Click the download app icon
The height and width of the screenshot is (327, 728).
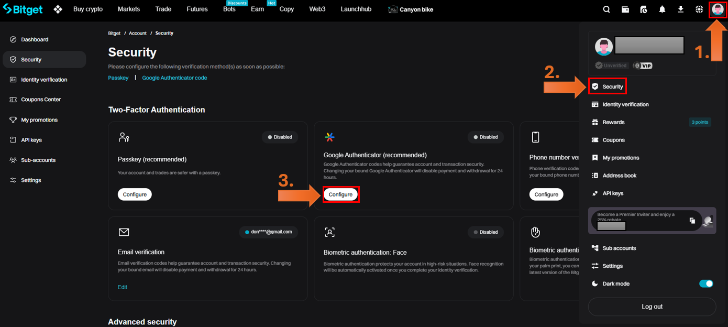681,9
